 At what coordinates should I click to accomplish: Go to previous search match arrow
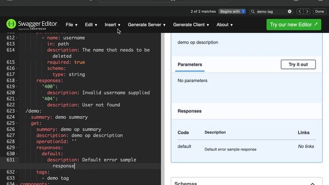pyautogui.click(x=300, y=11)
